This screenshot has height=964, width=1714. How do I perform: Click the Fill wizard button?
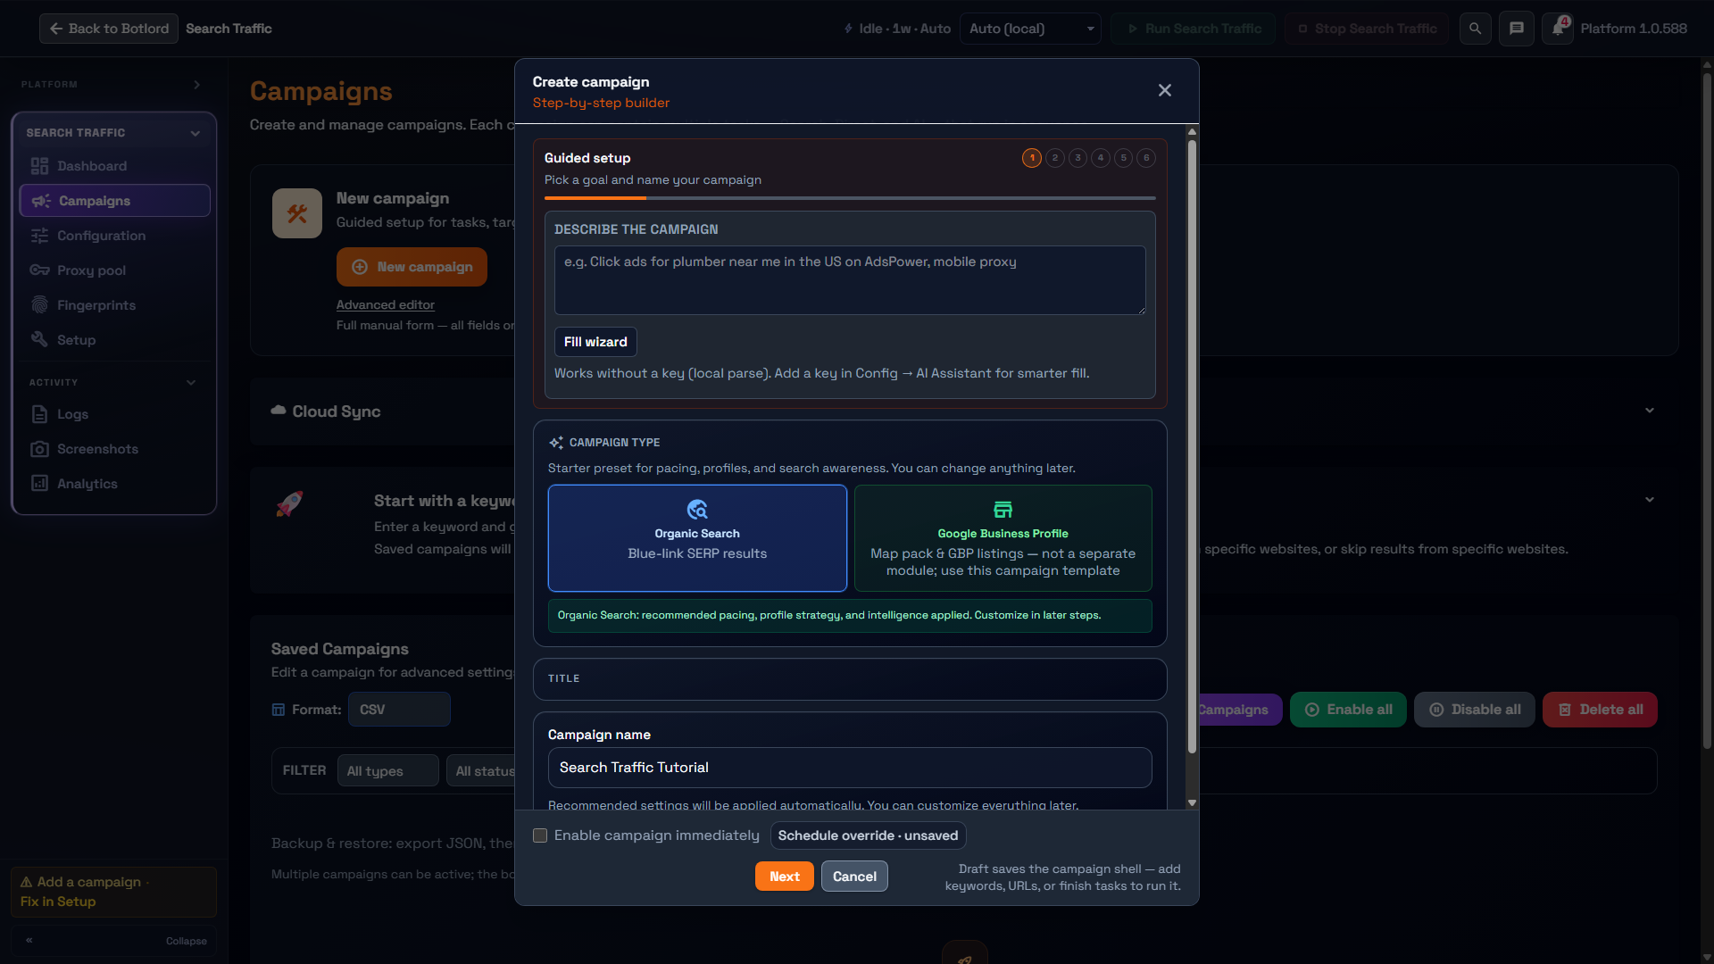(595, 342)
